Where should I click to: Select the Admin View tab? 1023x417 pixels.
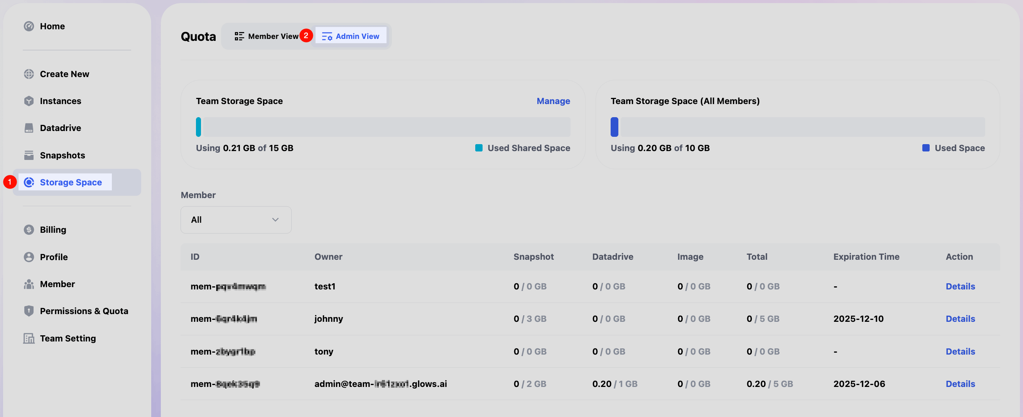[x=350, y=37]
